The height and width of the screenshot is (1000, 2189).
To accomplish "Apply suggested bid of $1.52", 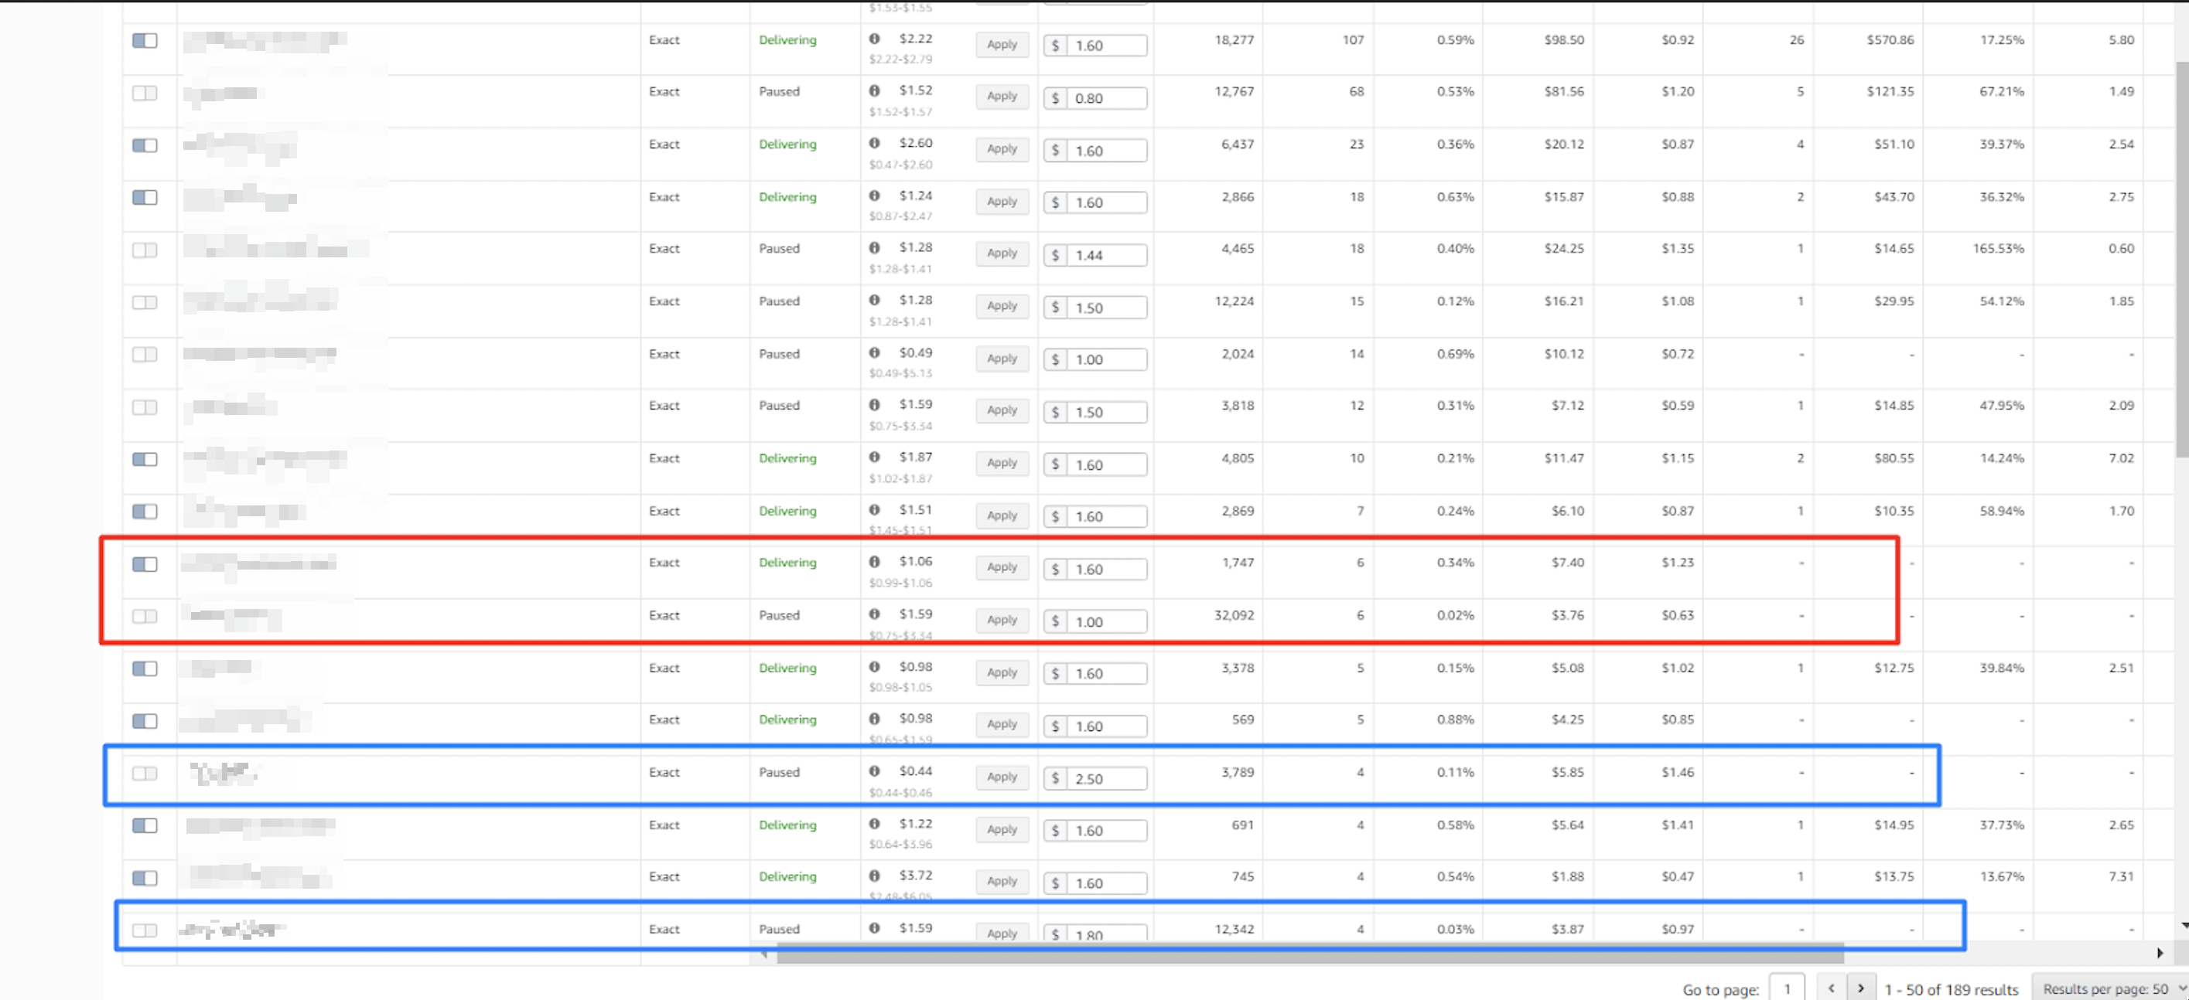I will coord(1002,96).
